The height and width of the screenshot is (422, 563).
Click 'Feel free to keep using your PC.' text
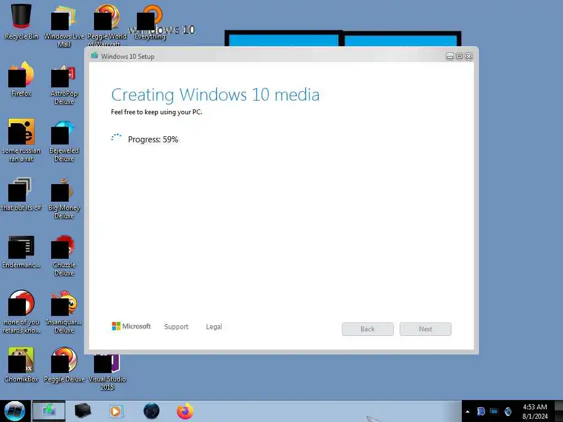(157, 112)
